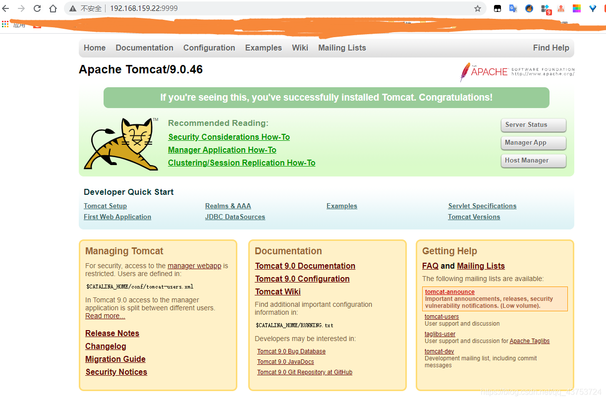Click the Apache Tomcat/9.0.46 heading
The height and width of the screenshot is (401, 606).
point(141,69)
